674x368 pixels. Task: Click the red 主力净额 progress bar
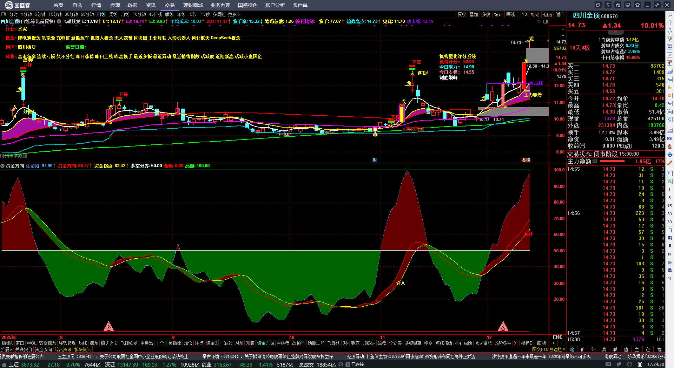click(612, 161)
